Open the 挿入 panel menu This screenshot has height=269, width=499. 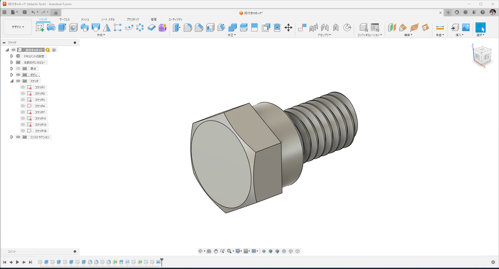point(460,35)
